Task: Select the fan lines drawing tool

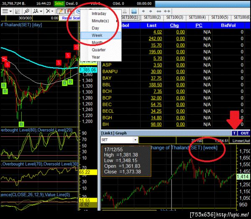Action: coord(18,11)
